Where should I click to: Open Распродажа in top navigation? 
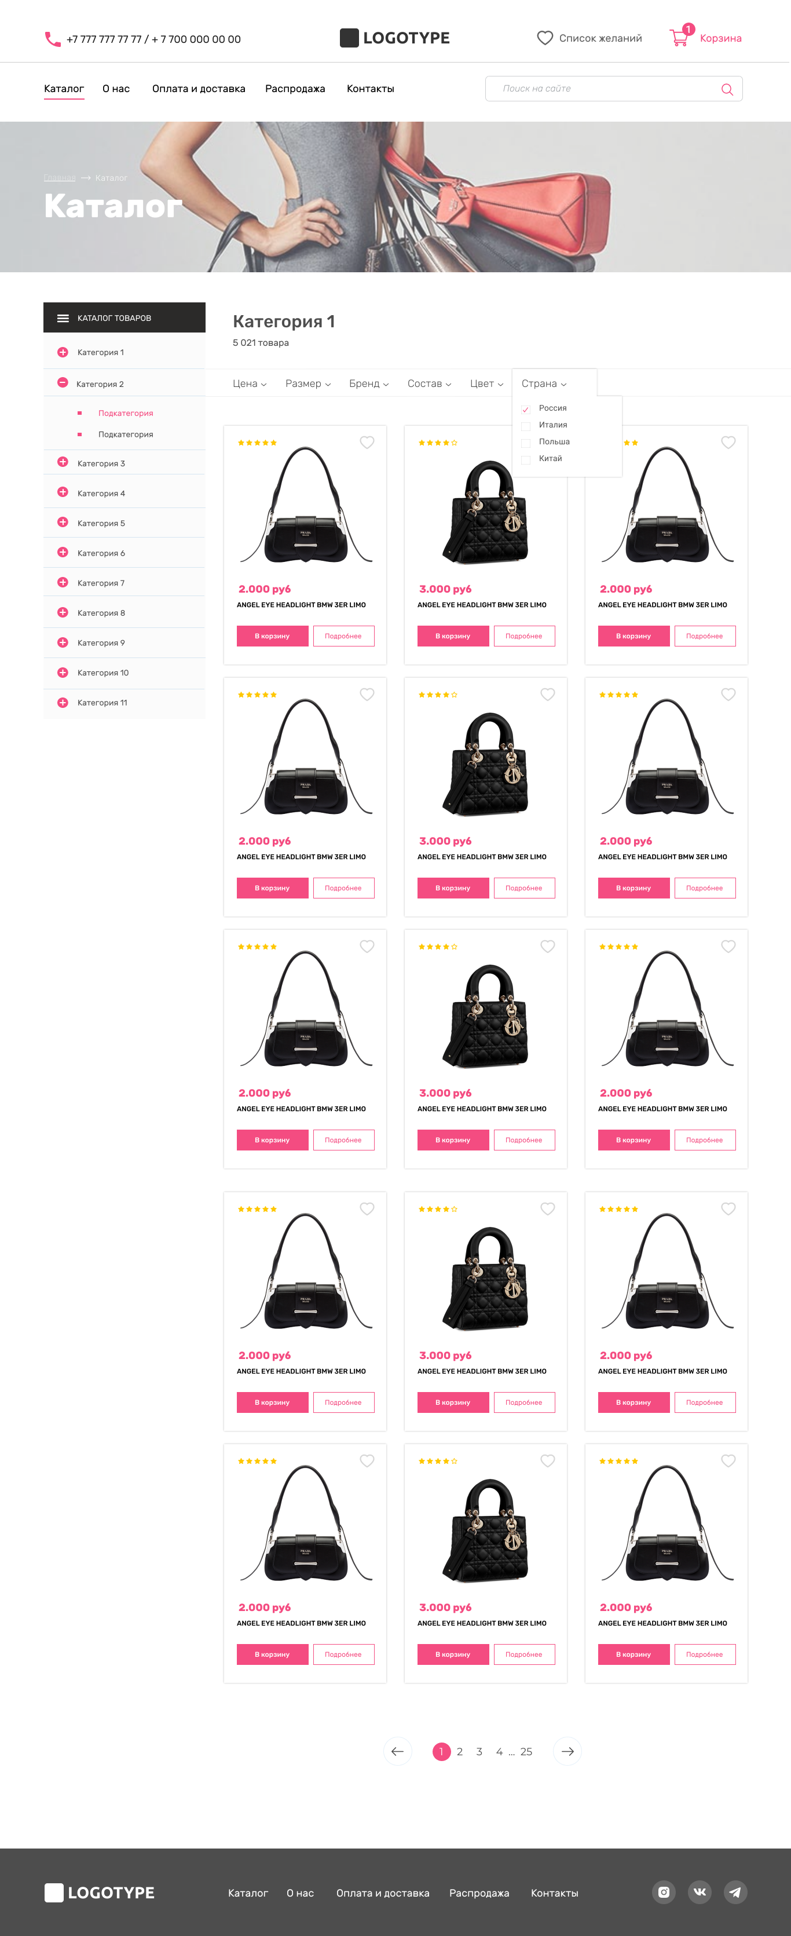[295, 89]
